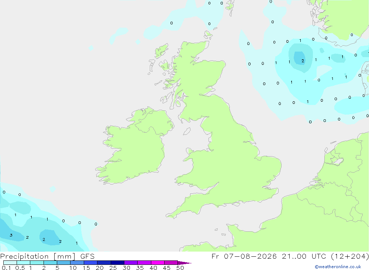This screenshot has width=369, height=270.
Task: Click the 35–40 mm purple legend swatch
Action: click(x=144, y=263)
